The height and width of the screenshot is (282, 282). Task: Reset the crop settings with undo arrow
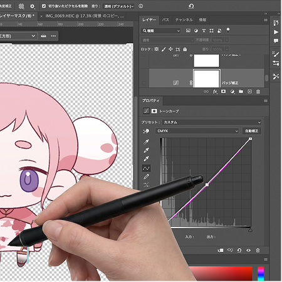(191, 6)
